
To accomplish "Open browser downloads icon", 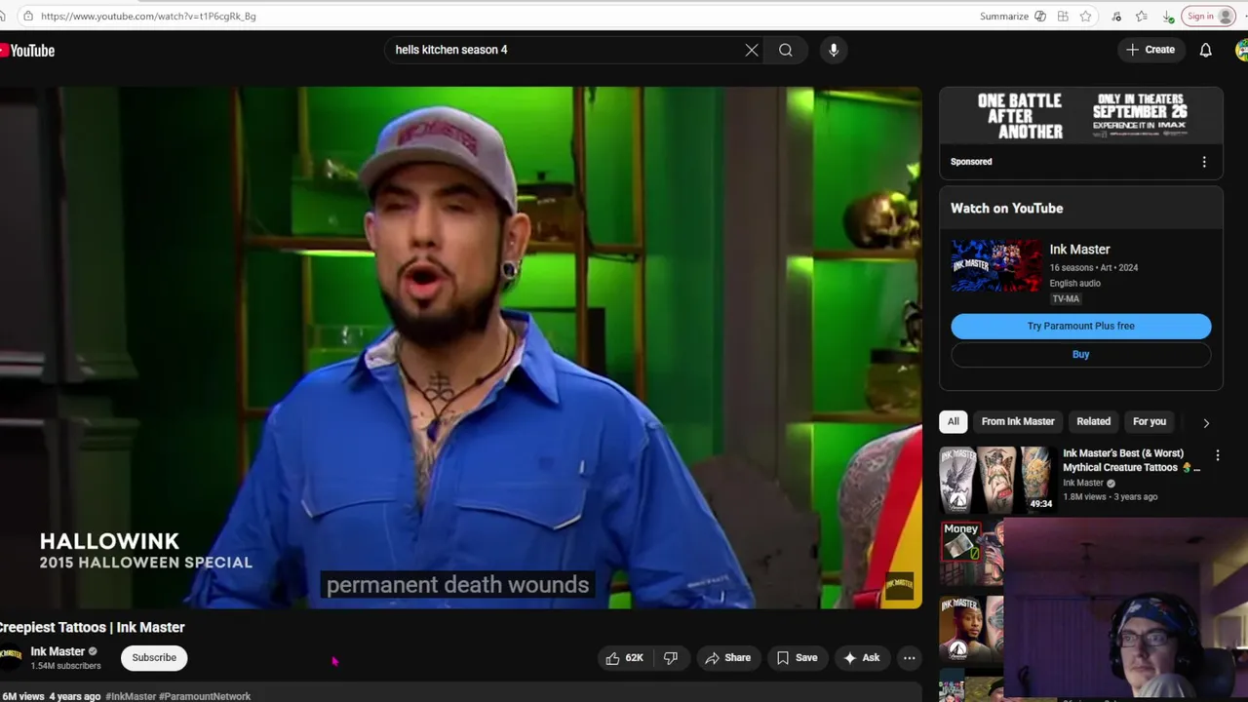I will pos(1168,16).
